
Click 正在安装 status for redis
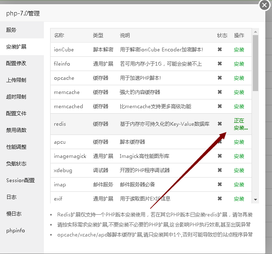tap(241, 124)
